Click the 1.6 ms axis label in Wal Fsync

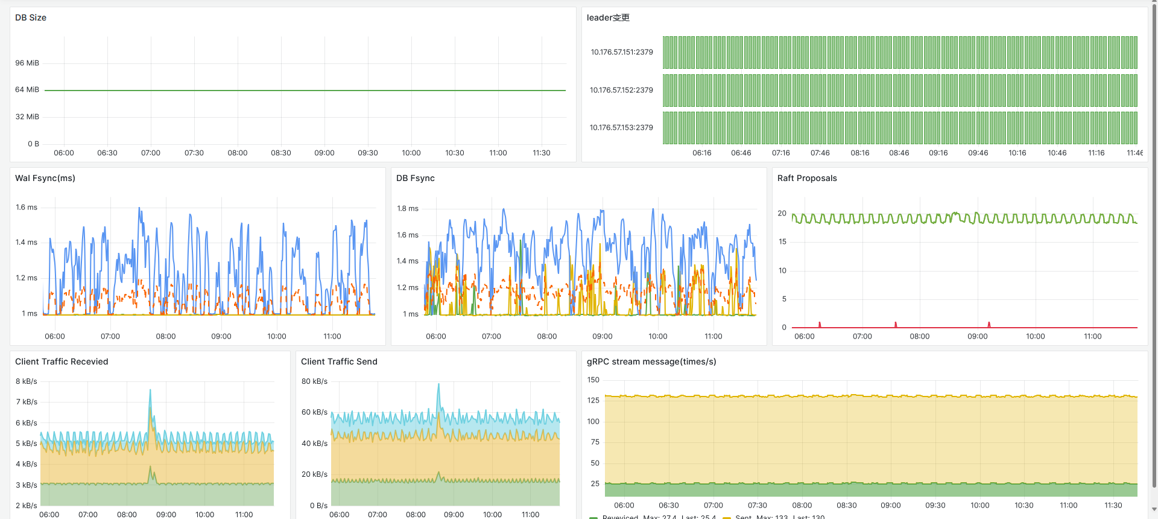tap(27, 208)
